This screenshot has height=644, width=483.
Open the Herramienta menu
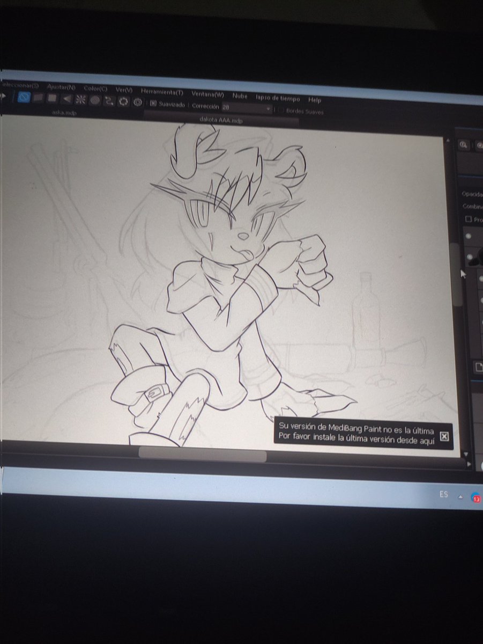pos(162,91)
